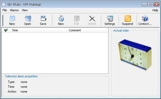Viewport: 161px width, 99px height.
Task: Sort alarms by Time column header
Action: point(38,30)
